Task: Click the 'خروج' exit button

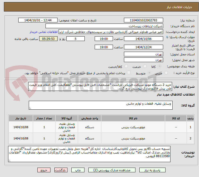Action: (44, 170)
